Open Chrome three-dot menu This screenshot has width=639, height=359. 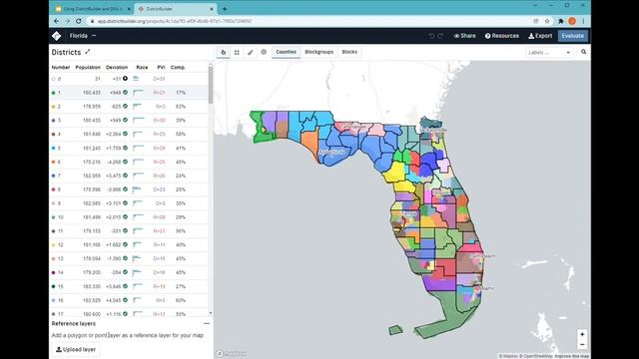[583, 21]
